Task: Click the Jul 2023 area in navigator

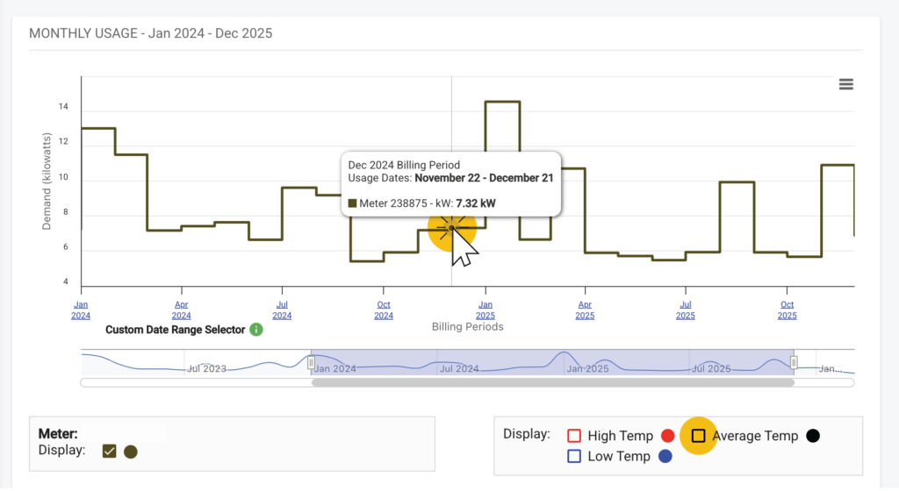Action: (207, 368)
